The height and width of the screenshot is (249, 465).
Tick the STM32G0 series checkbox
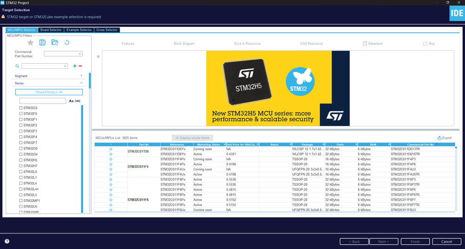pos(21,148)
